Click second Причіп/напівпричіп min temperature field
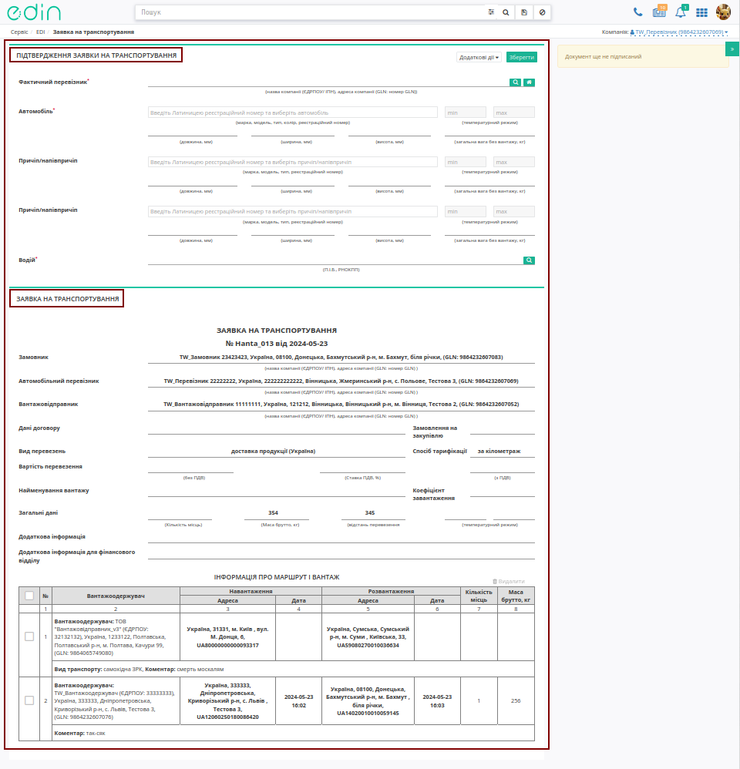This screenshot has width=740, height=769. pyautogui.click(x=466, y=212)
